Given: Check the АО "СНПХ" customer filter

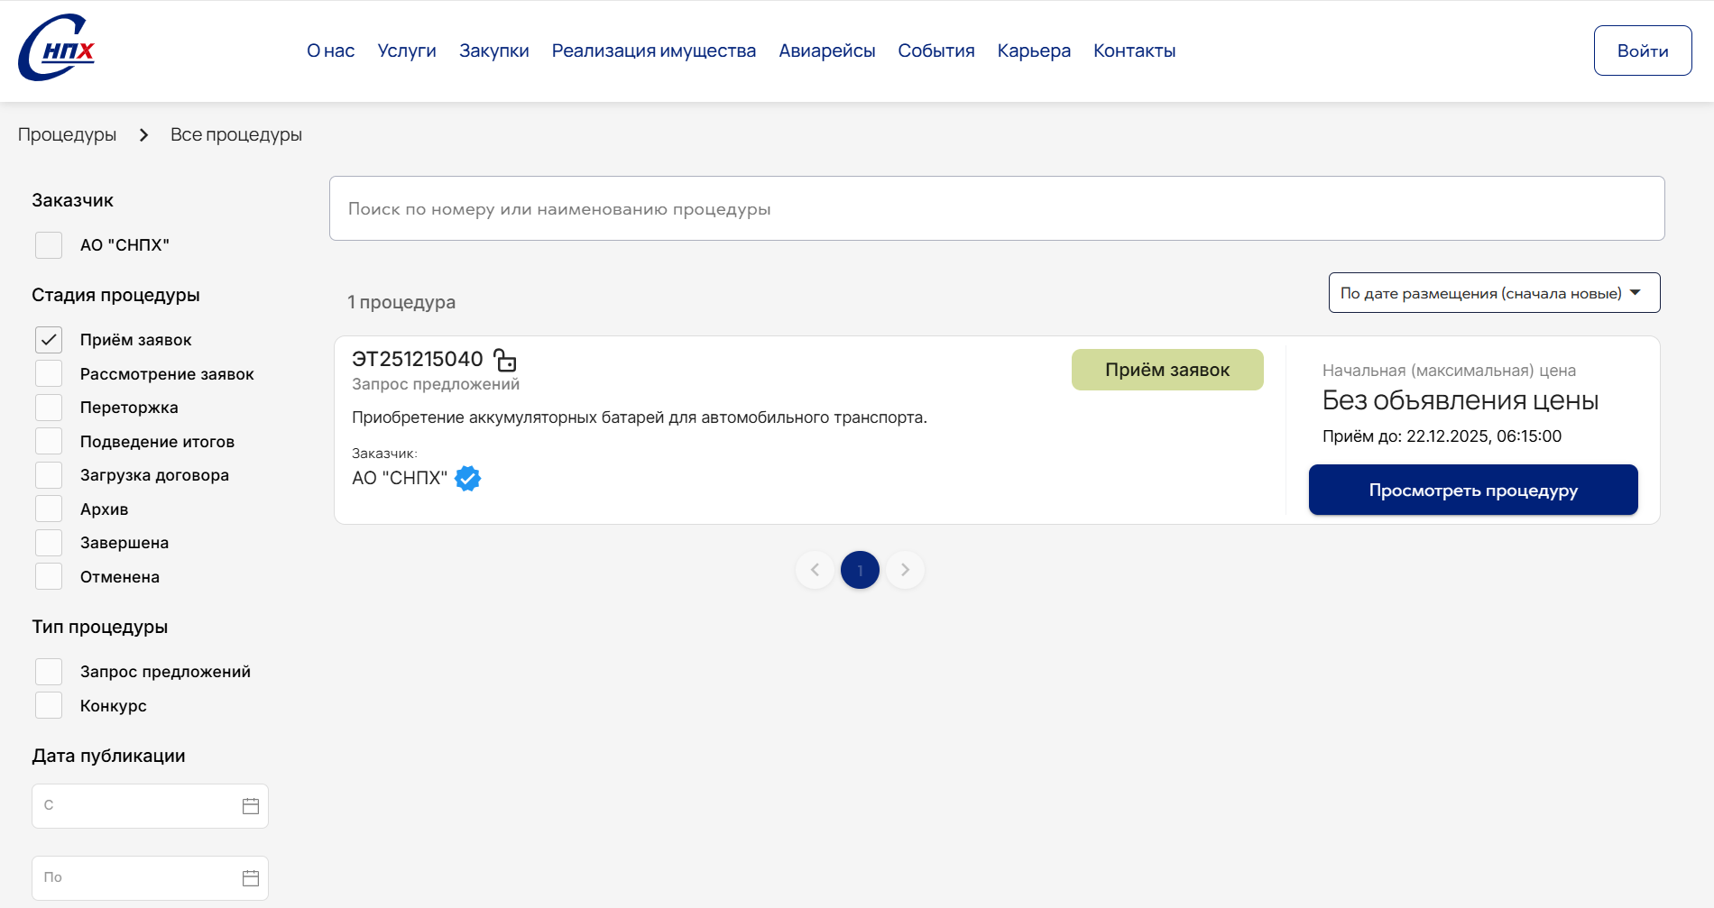Looking at the screenshot, I should [49, 245].
